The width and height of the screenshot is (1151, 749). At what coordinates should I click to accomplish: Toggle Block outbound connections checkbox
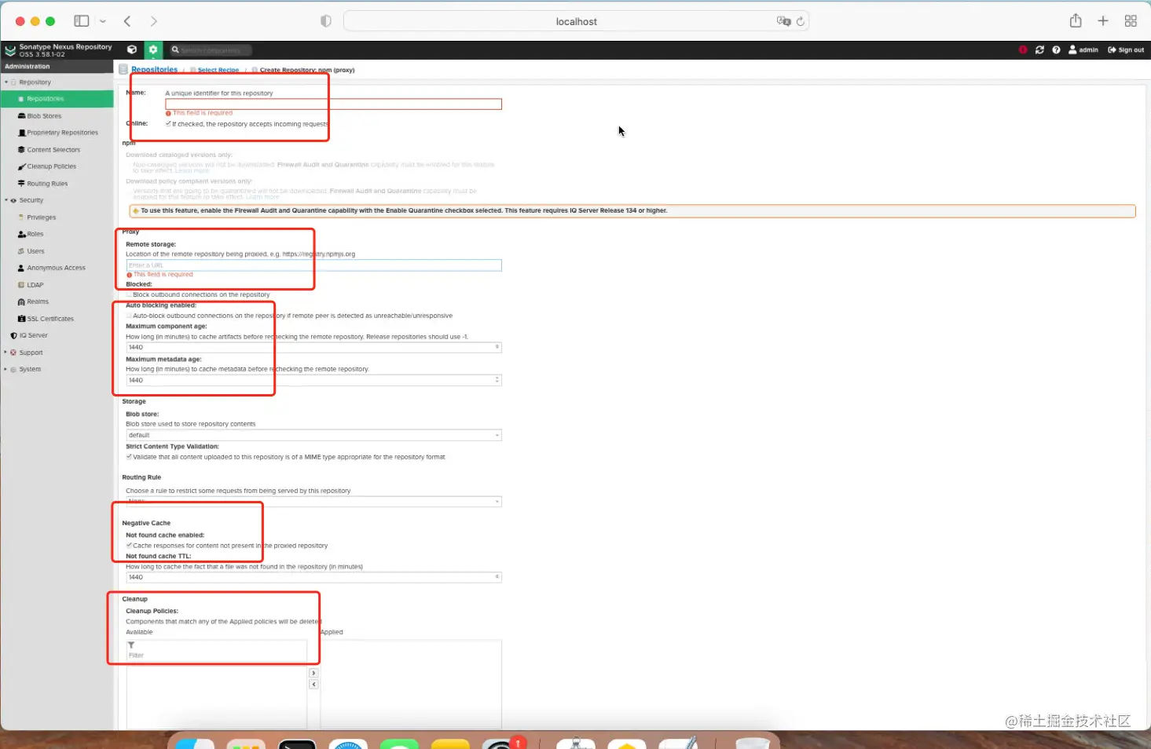129,294
